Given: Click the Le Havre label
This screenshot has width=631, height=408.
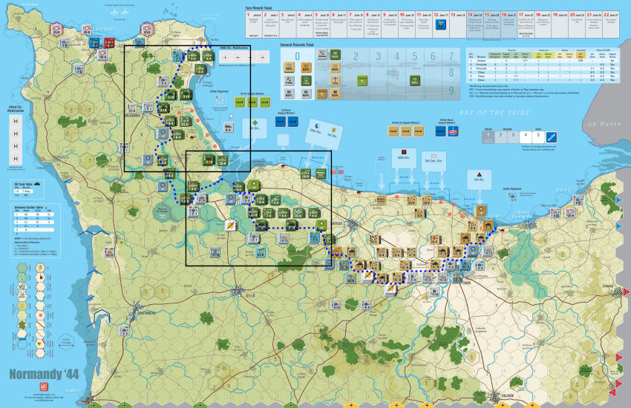Looking at the screenshot, I should tap(604, 124).
